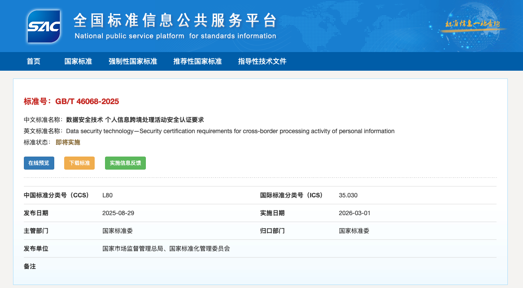Click the 即将实施 status label

coord(68,142)
